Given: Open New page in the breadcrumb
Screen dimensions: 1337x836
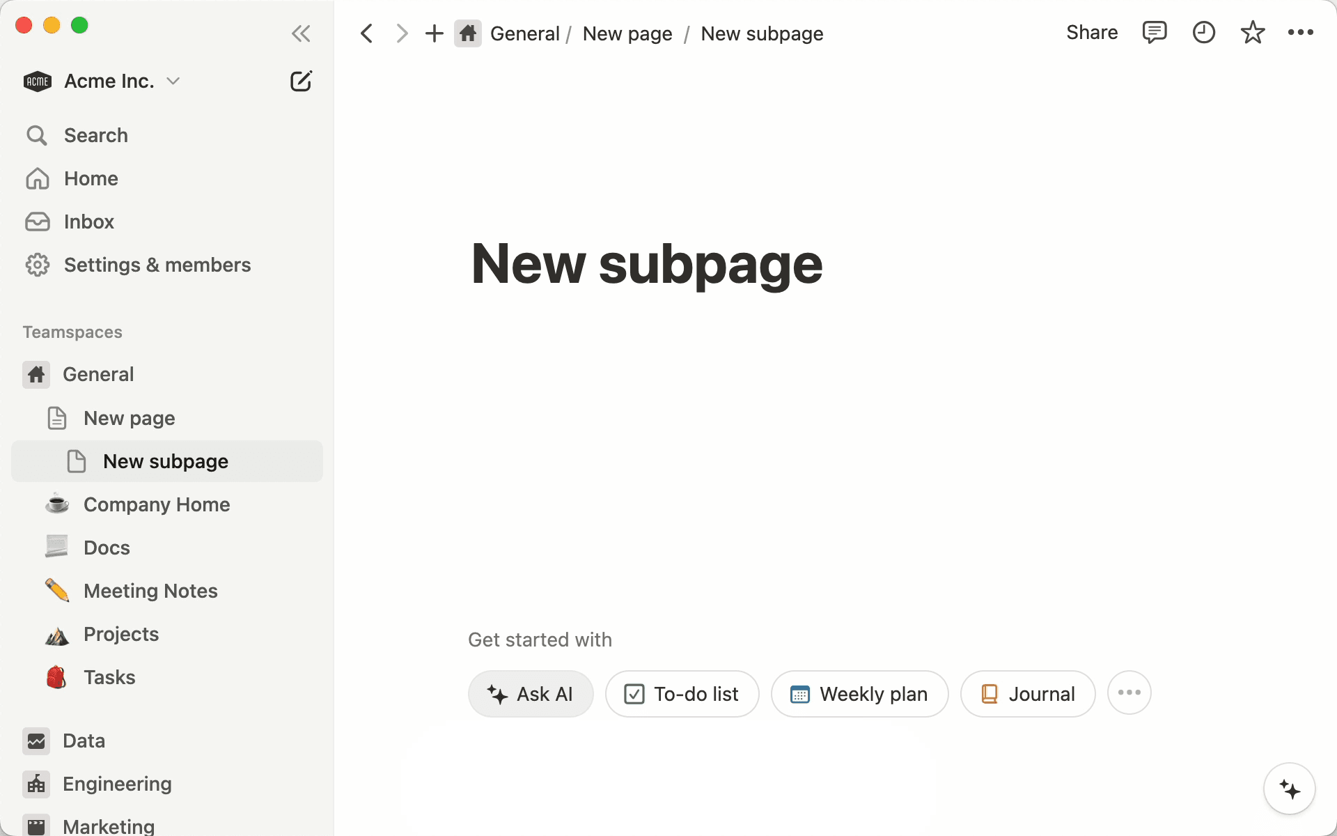Looking at the screenshot, I should 627,33.
